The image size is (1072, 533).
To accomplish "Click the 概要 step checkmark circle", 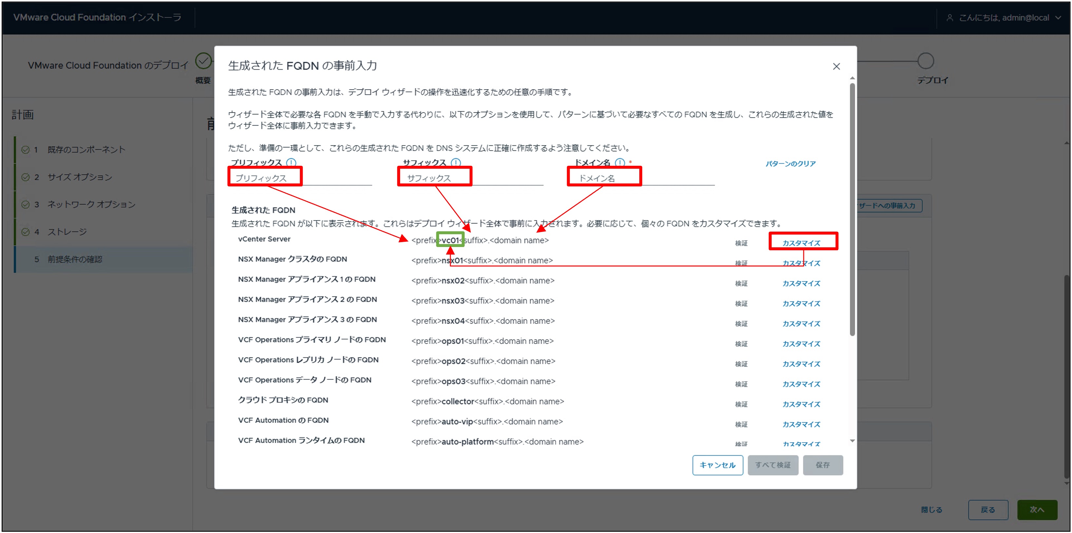I will point(203,61).
